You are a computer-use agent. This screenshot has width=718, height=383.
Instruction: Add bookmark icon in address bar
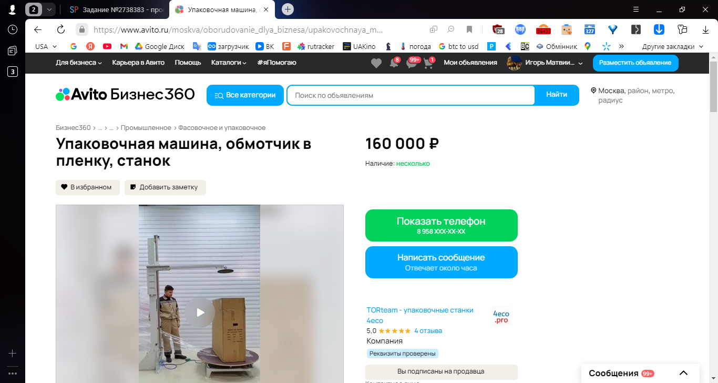[x=469, y=29]
